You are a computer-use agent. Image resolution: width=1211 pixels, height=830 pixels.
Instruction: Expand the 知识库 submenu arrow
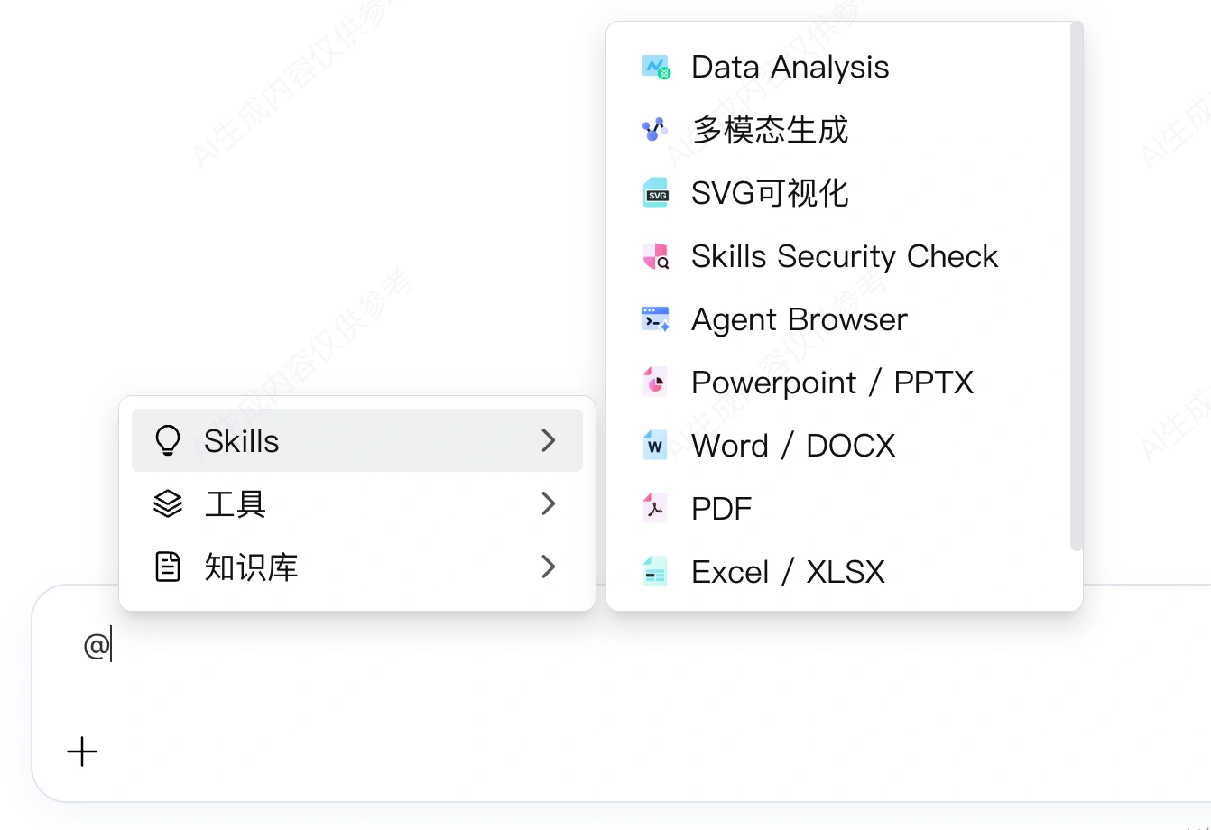[548, 567]
